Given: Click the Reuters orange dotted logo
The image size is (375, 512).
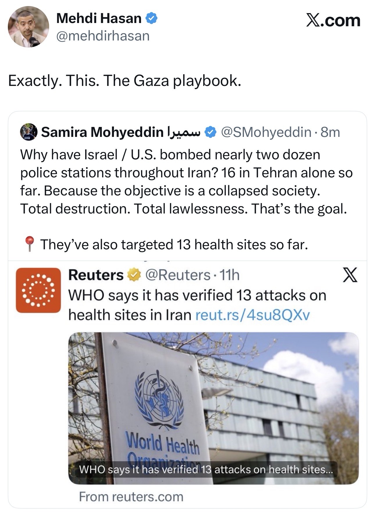Looking at the screenshot, I should click(38, 290).
